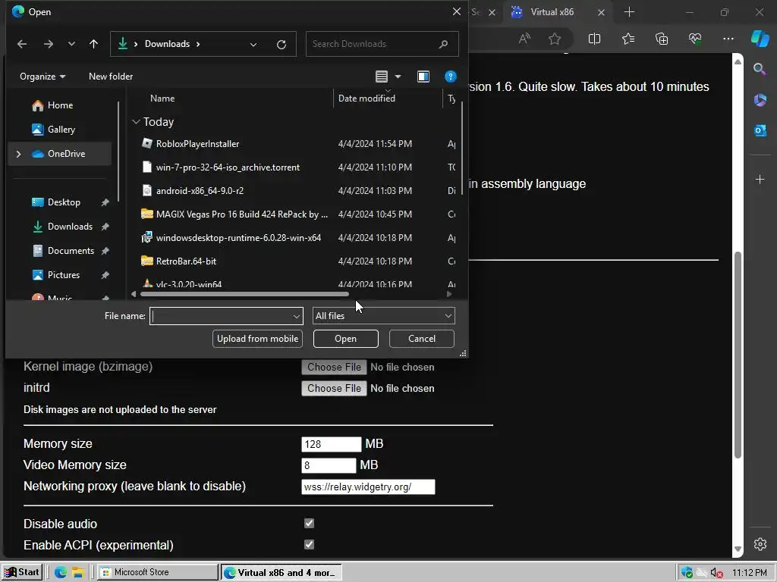The width and height of the screenshot is (777, 582).
Task: Click the File name input field
Action: pyautogui.click(x=221, y=316)
